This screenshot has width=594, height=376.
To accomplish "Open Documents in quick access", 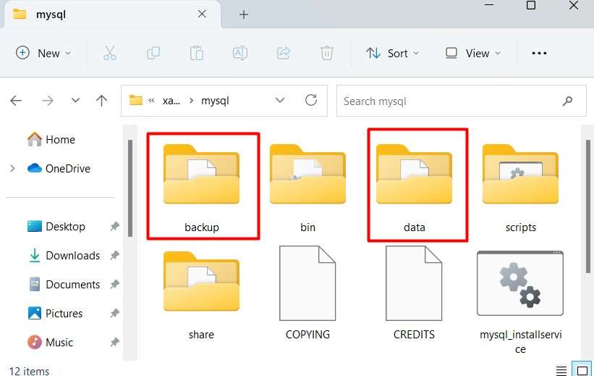I will (64, 285).
